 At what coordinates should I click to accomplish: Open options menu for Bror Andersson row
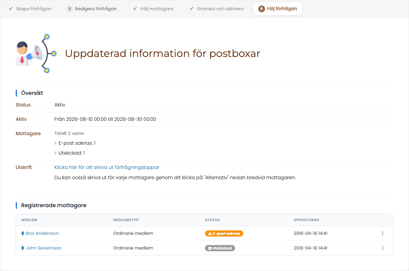(x=383, y=233)
